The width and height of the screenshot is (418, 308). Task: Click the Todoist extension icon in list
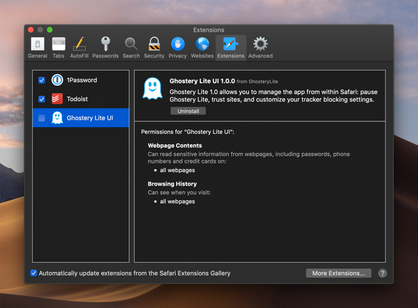pos(57,99)
